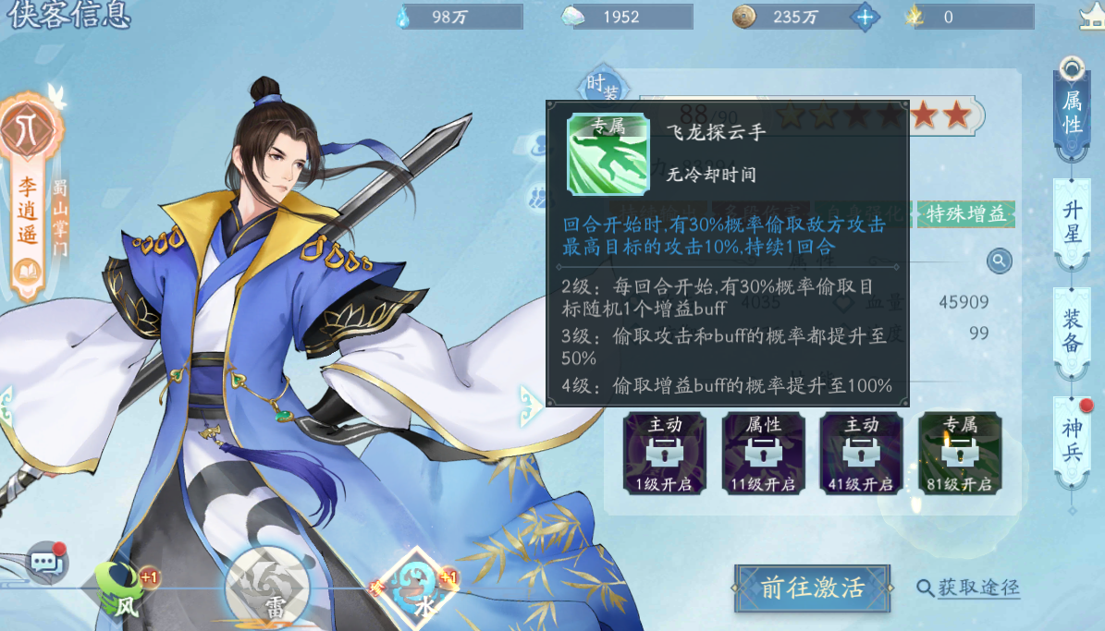Select the 81级开启 exclusive skill slot
The image size is (1105, 631).
point(960,453)
